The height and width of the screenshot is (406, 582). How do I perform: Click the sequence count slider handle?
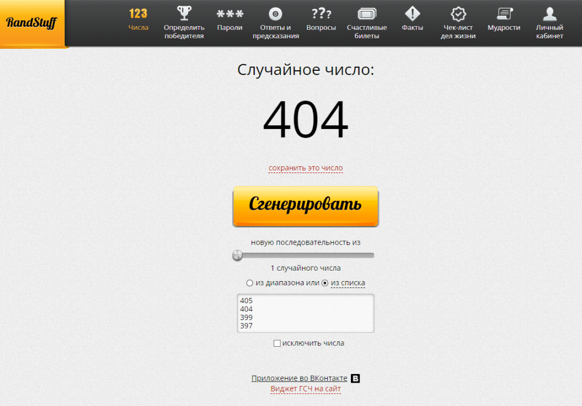pyautogui.click(x=237, y=255)
